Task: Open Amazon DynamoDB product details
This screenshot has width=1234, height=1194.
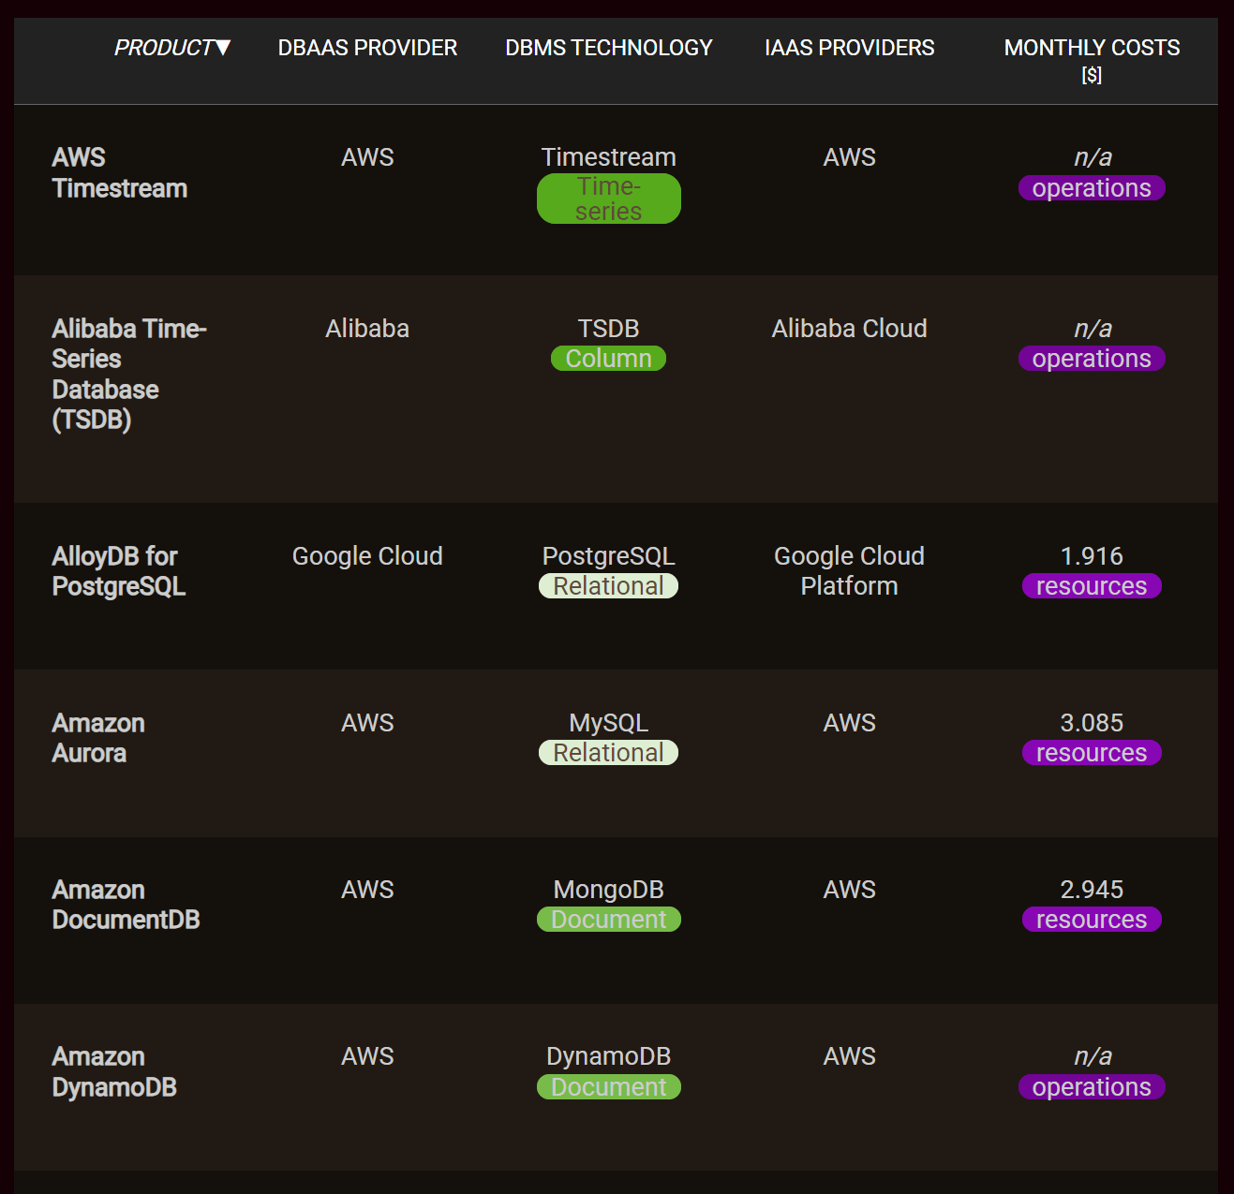Action: 114,1071
